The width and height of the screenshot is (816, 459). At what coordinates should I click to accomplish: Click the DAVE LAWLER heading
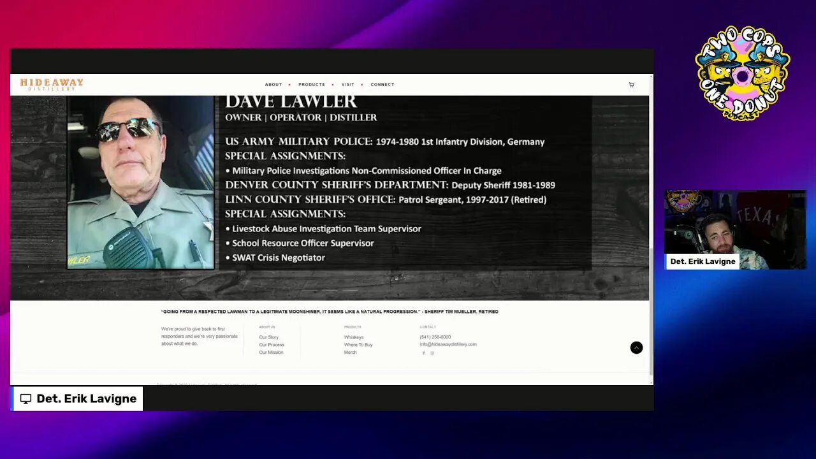tap(291, 102)
